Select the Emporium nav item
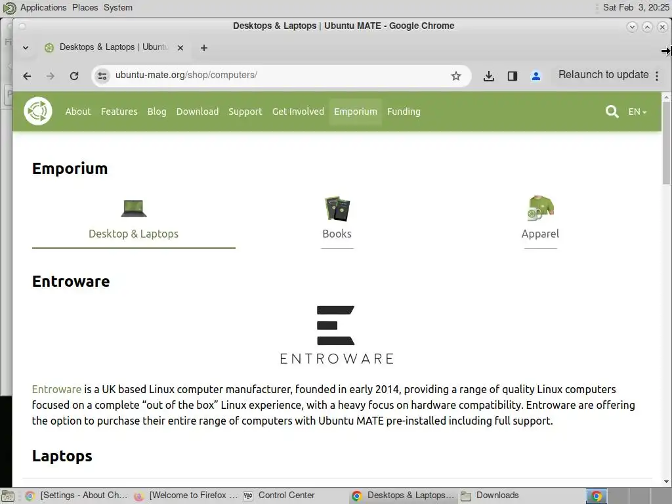Image resolution: width=672 pixels, height=504 pixels. (356, 112)
